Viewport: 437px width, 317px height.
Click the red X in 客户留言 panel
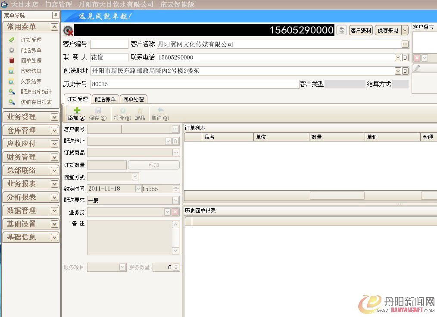(x=417, y=58)
